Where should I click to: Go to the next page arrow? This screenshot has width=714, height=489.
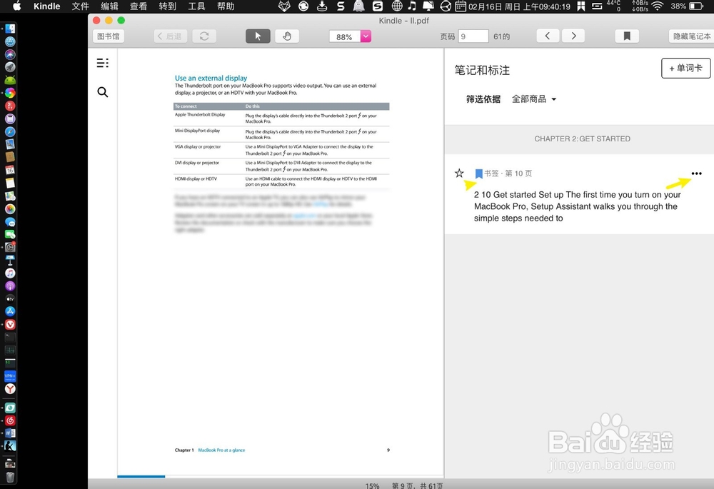point(573,36)
